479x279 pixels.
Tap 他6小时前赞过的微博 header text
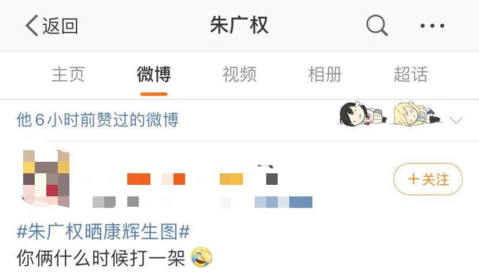point(97,119)
